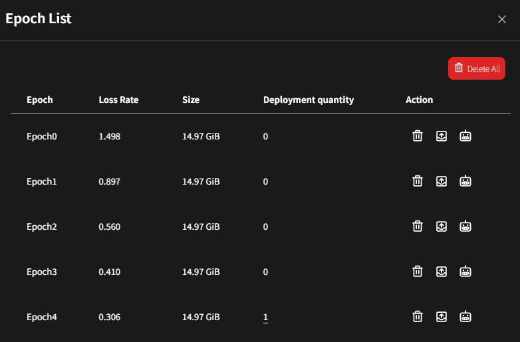
Task: Click the upload icon for Epoch4
Action: click(441, 317)
